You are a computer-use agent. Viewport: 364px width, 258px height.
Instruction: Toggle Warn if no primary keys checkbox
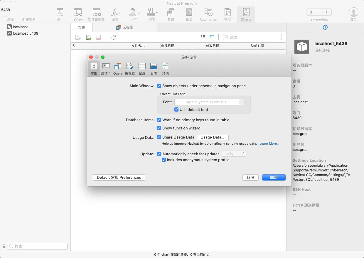[x=159, y=120]
